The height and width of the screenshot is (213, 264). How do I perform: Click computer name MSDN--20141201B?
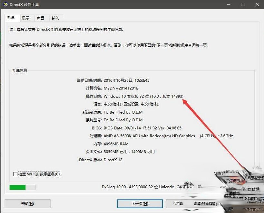tap(121, 88)
